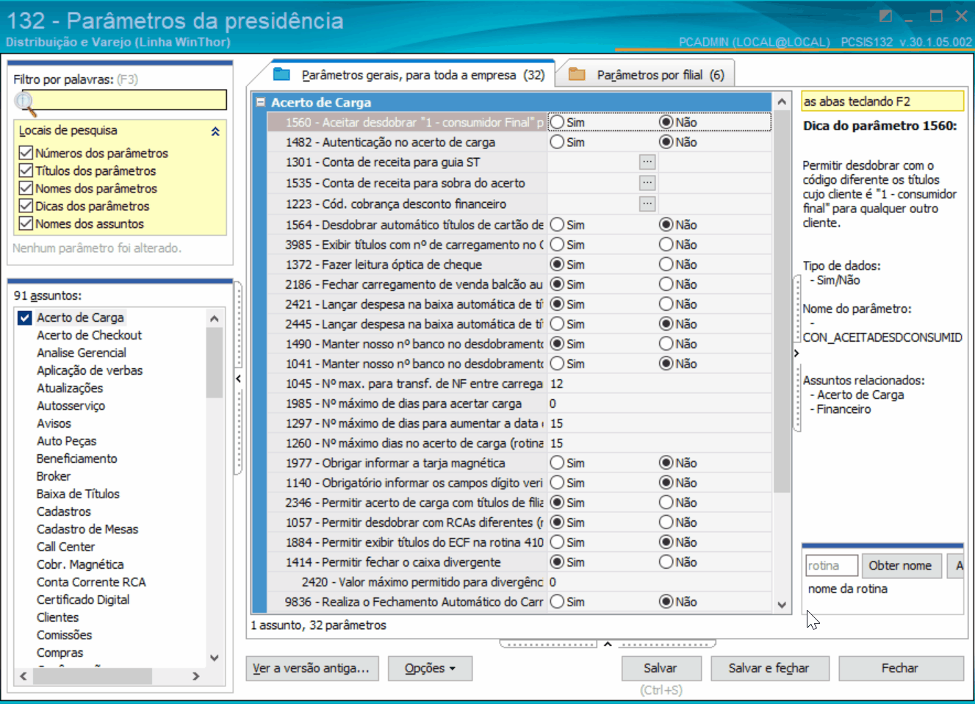
Task: Click Obter nome button
Action: click(901, 565)
